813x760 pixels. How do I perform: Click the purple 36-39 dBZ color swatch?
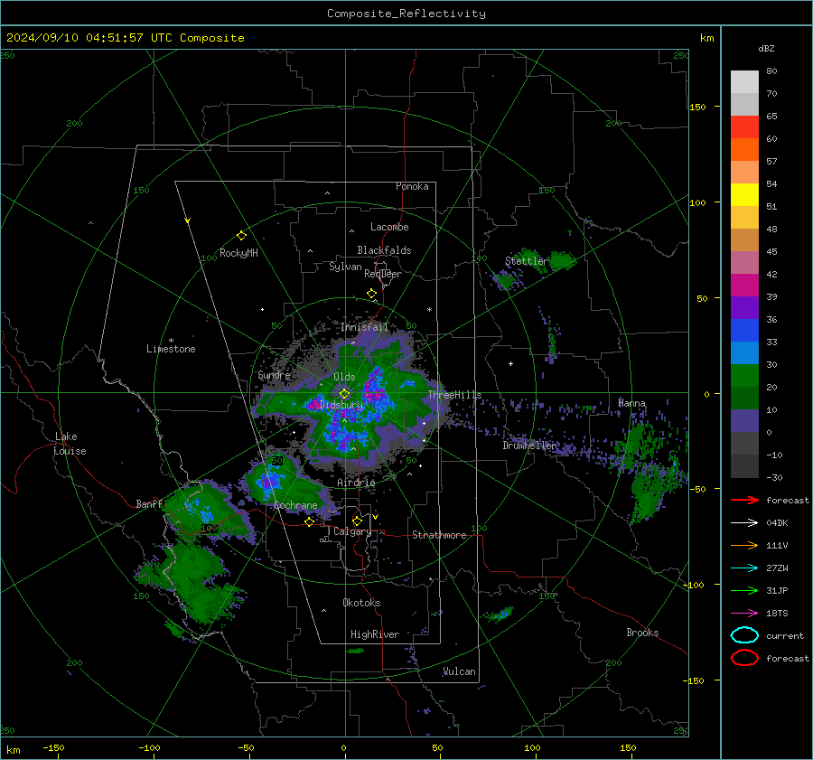(x=744, y=307)
